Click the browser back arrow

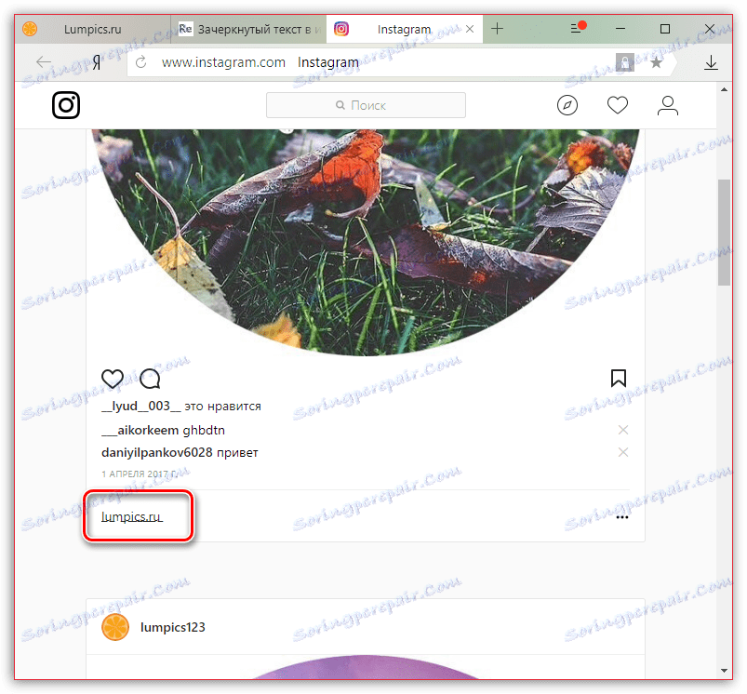pos(44,62)
